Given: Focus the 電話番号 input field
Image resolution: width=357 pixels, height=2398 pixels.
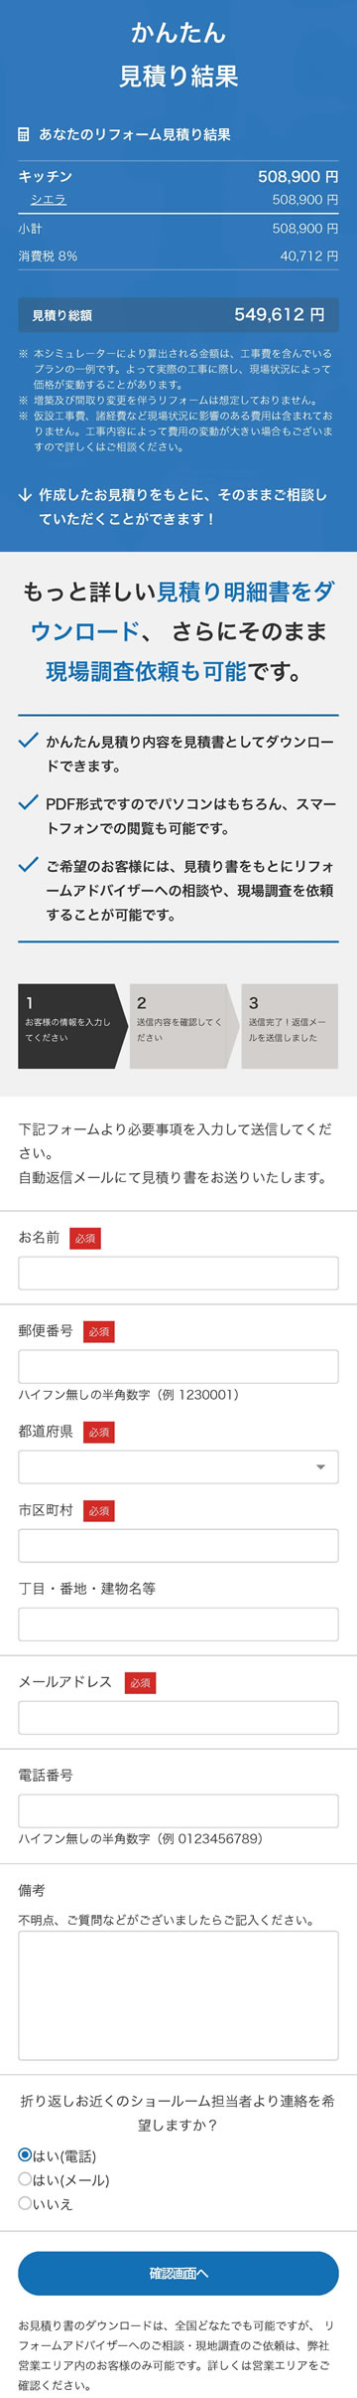Looking at the screenshot, I should (x=178, y=1810).
